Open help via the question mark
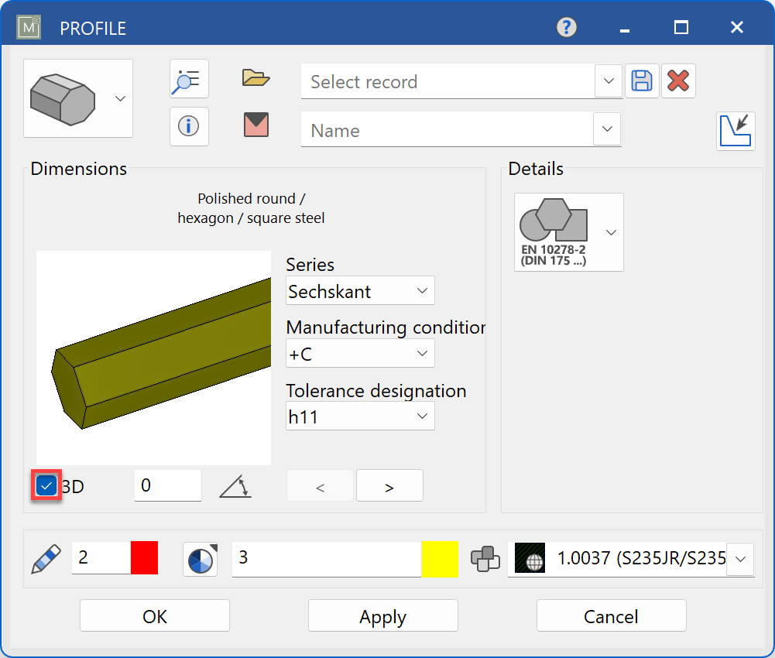775x658 pixels. [x=565, y=27]
